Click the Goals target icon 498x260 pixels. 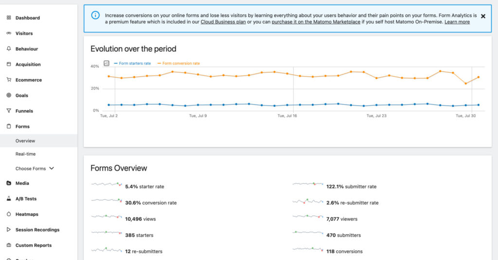coord(9,96)
